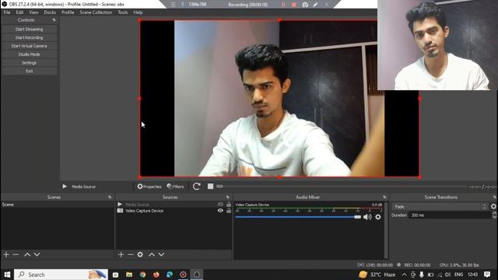Open the Help menu
Viewport: 498px width, 280px height.
click(x=138, y=12)
